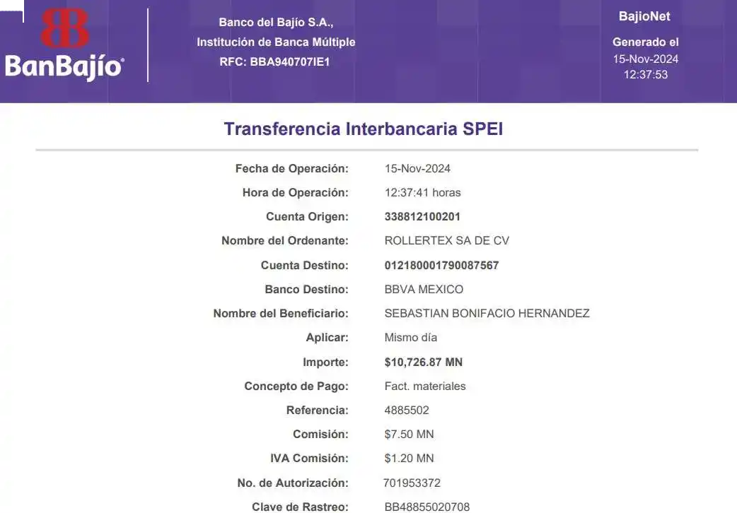737x513 pixels.
Task: Select the Referencia number 4885502
Action: (407, 411)
